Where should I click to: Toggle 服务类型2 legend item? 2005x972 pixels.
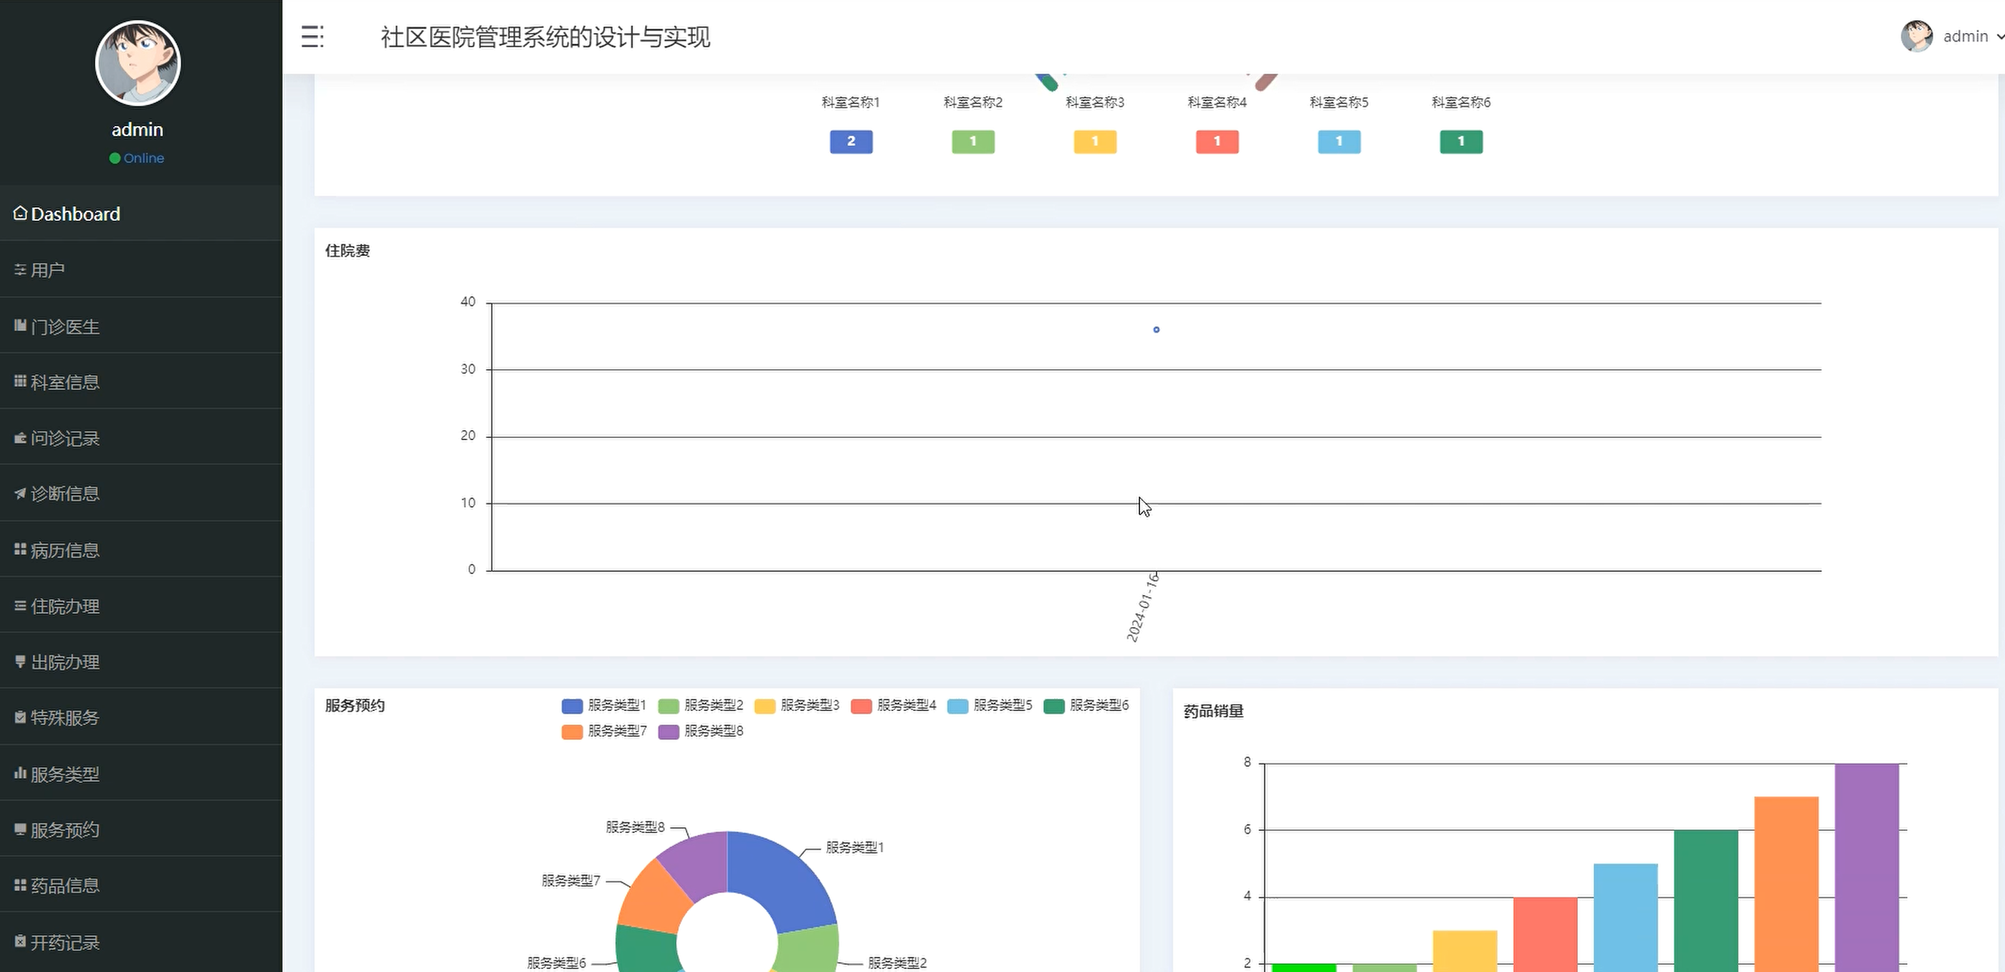[701, 705]
